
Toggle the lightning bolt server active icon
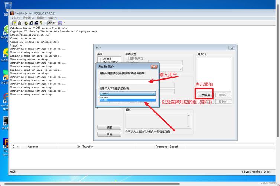pos(14,23)
